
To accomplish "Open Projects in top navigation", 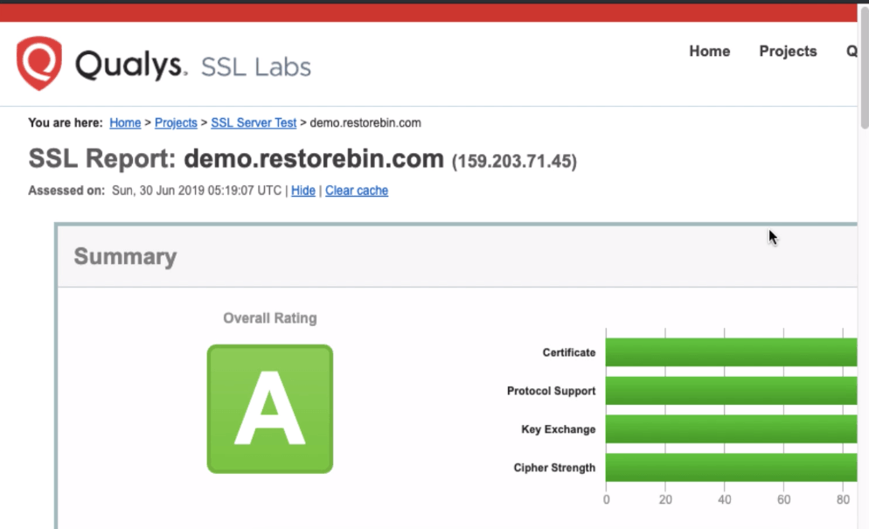I will coord(788,52).
